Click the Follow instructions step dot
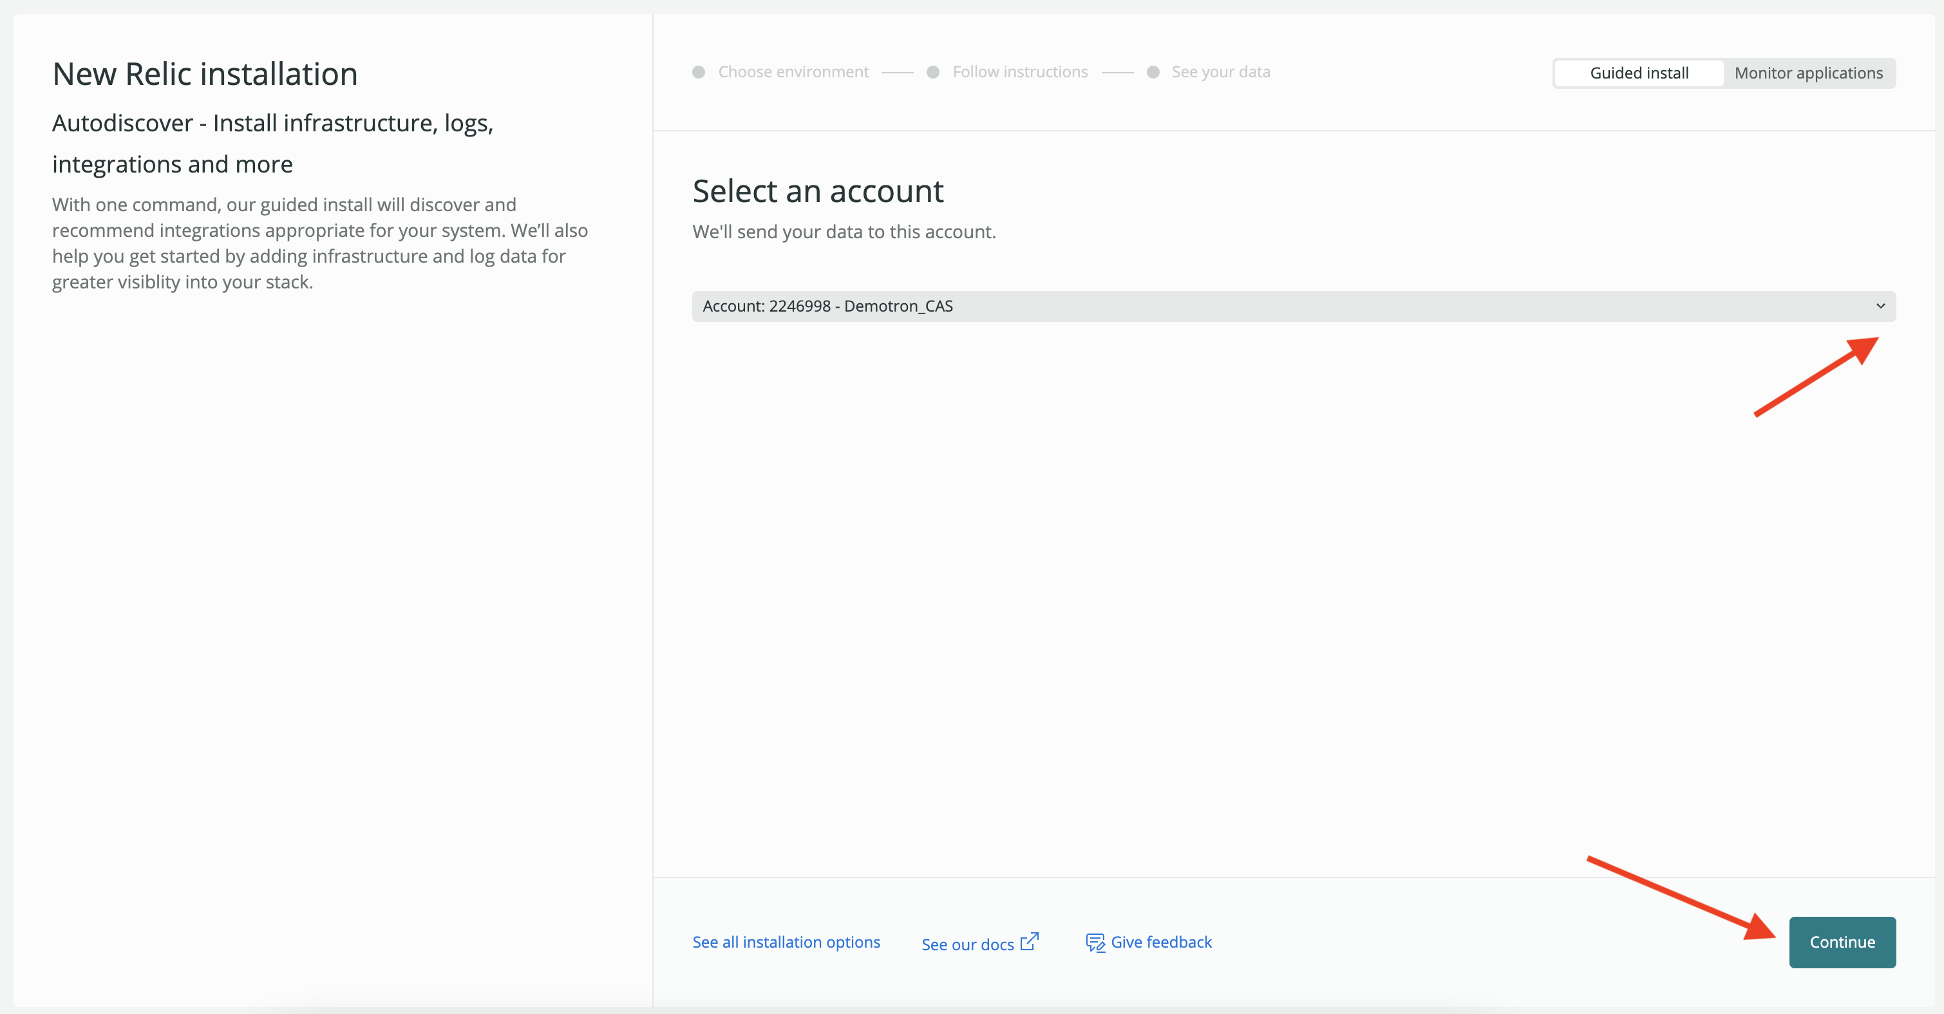The image size is (1944, 1014). pos(933,72)
